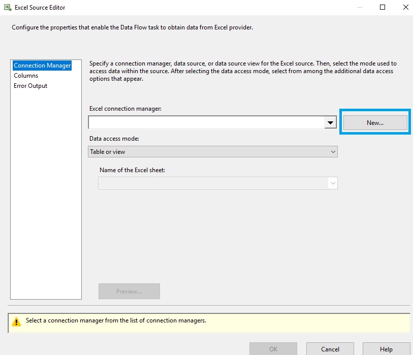Click the 'Select a connection manager' warning message
This screenshot has height=355, width=413.
pos(116,321)
